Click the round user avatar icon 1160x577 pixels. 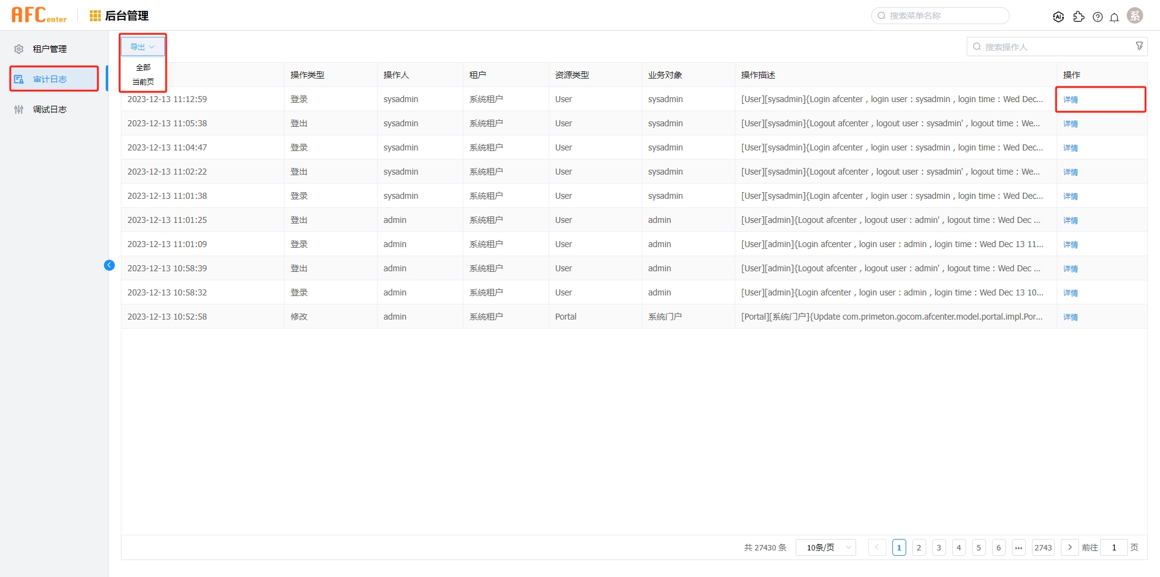tap(1135, 16)
